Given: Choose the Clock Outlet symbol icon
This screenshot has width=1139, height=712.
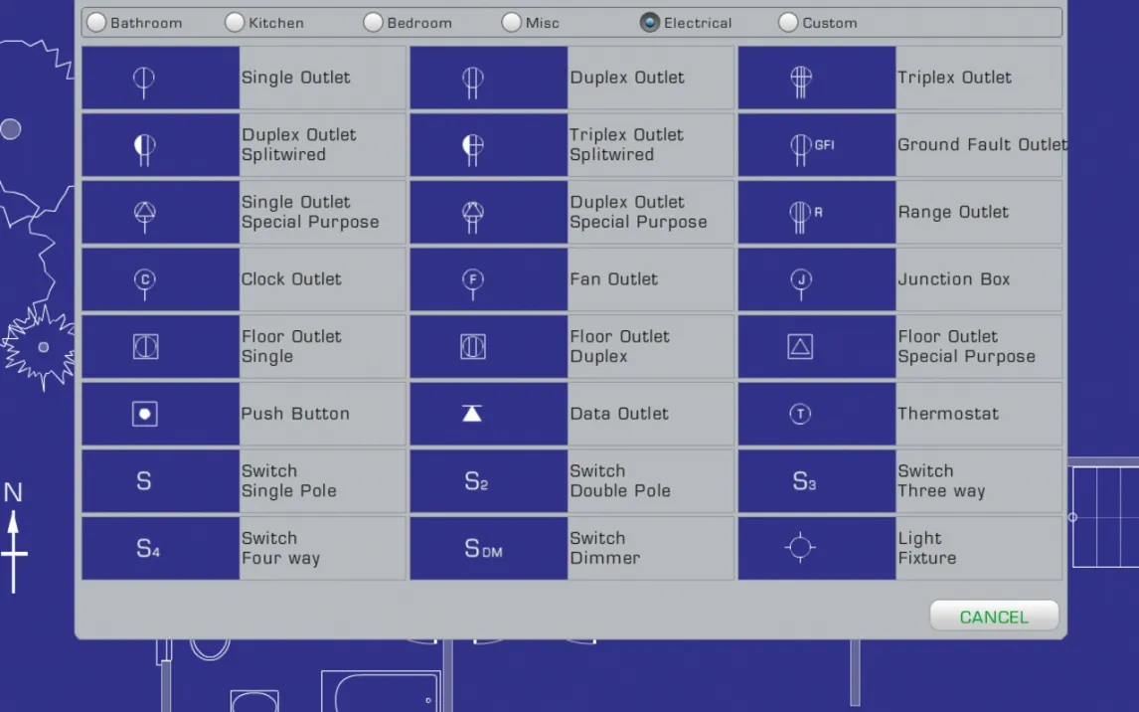Looking at the screenshot, I should (x=145, y=281).
